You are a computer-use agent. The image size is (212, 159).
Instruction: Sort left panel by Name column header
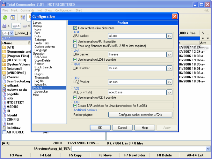click(14, 43)
